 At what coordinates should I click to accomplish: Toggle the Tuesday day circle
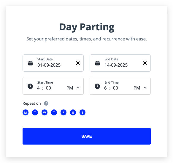35,112
